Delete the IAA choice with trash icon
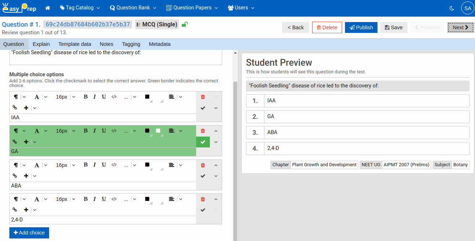 pos(203,97)
